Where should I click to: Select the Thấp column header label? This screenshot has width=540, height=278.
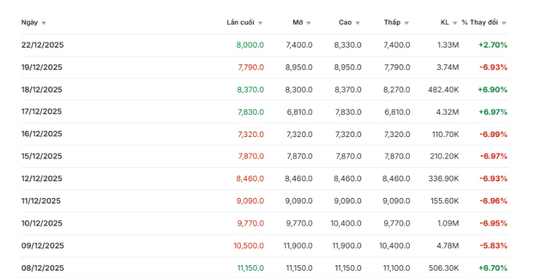[x=392, y=23]
